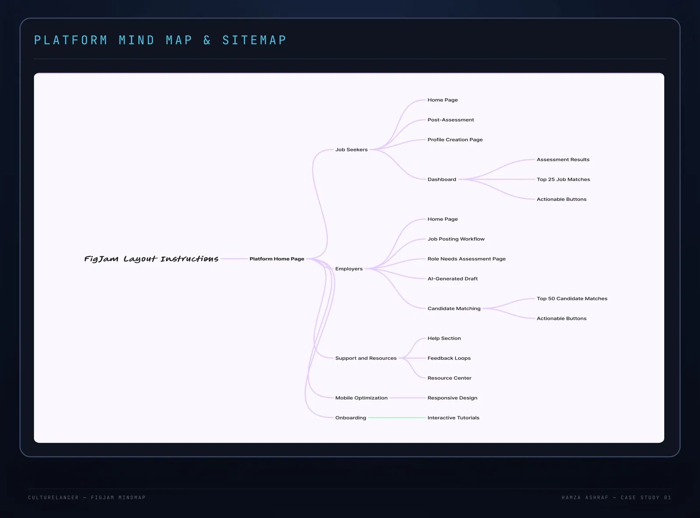Screen dimensions: 700x518
Task: Click the Profile Creation Page node
Action: pos(455,140)
